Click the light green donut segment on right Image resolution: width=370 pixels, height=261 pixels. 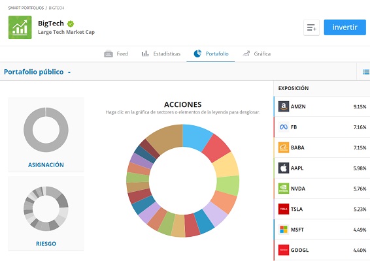(x=228, y=185)
